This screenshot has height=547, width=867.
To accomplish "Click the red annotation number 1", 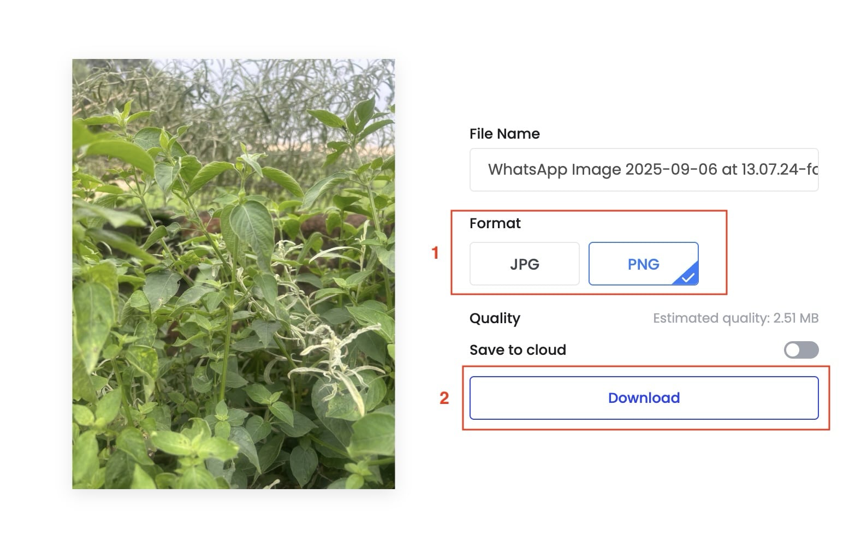I will [x=435, y=253].
